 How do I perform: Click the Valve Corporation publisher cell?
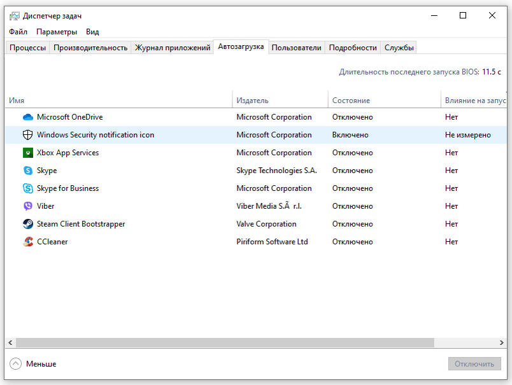(x=266, y=224)
